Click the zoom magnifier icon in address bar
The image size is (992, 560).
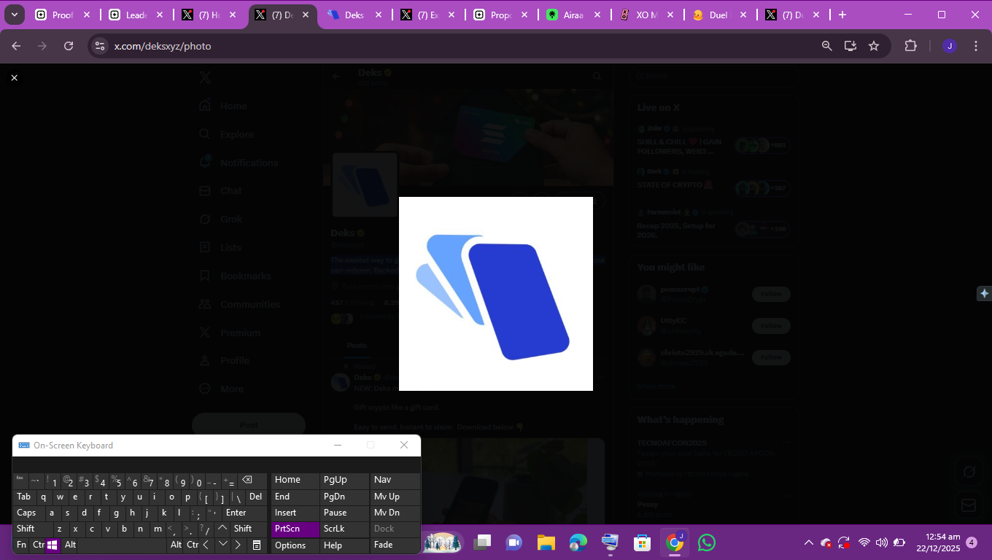click(826, 46)
